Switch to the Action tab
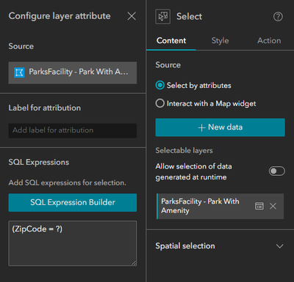 (x=269, y=40)
